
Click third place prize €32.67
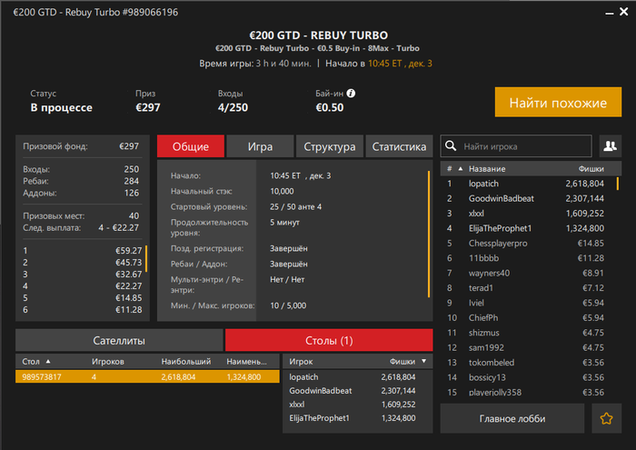tap(129, 275)
